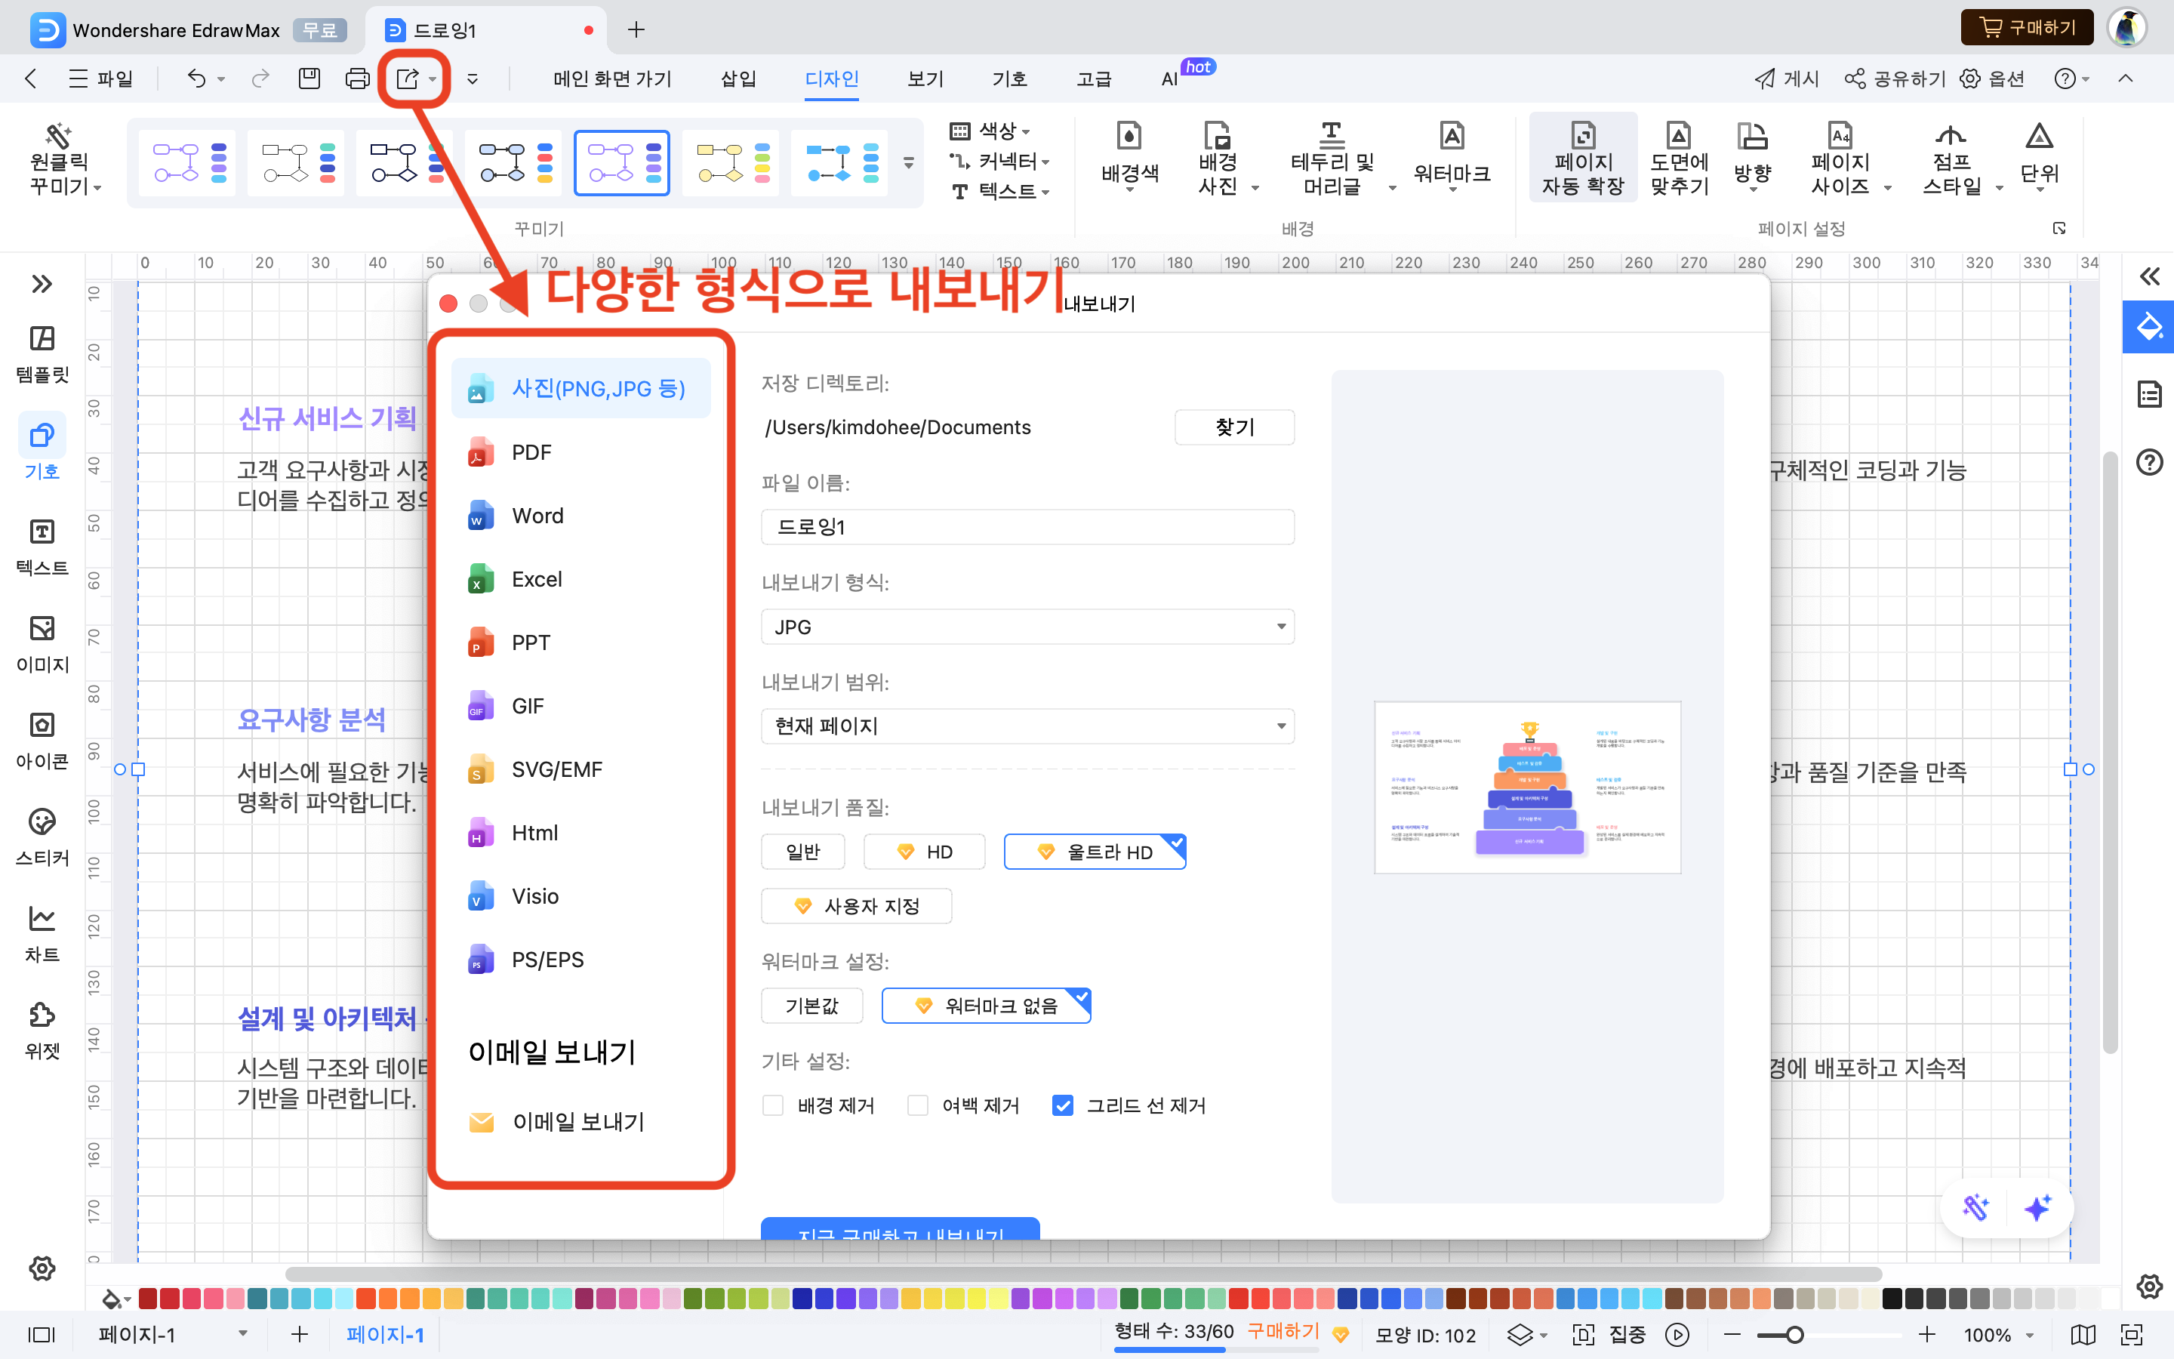Viewport: 2174px width, 1359px height.
Task: Open the 스티커 (sticker) sidebar panel
Action: coord(42,836)
